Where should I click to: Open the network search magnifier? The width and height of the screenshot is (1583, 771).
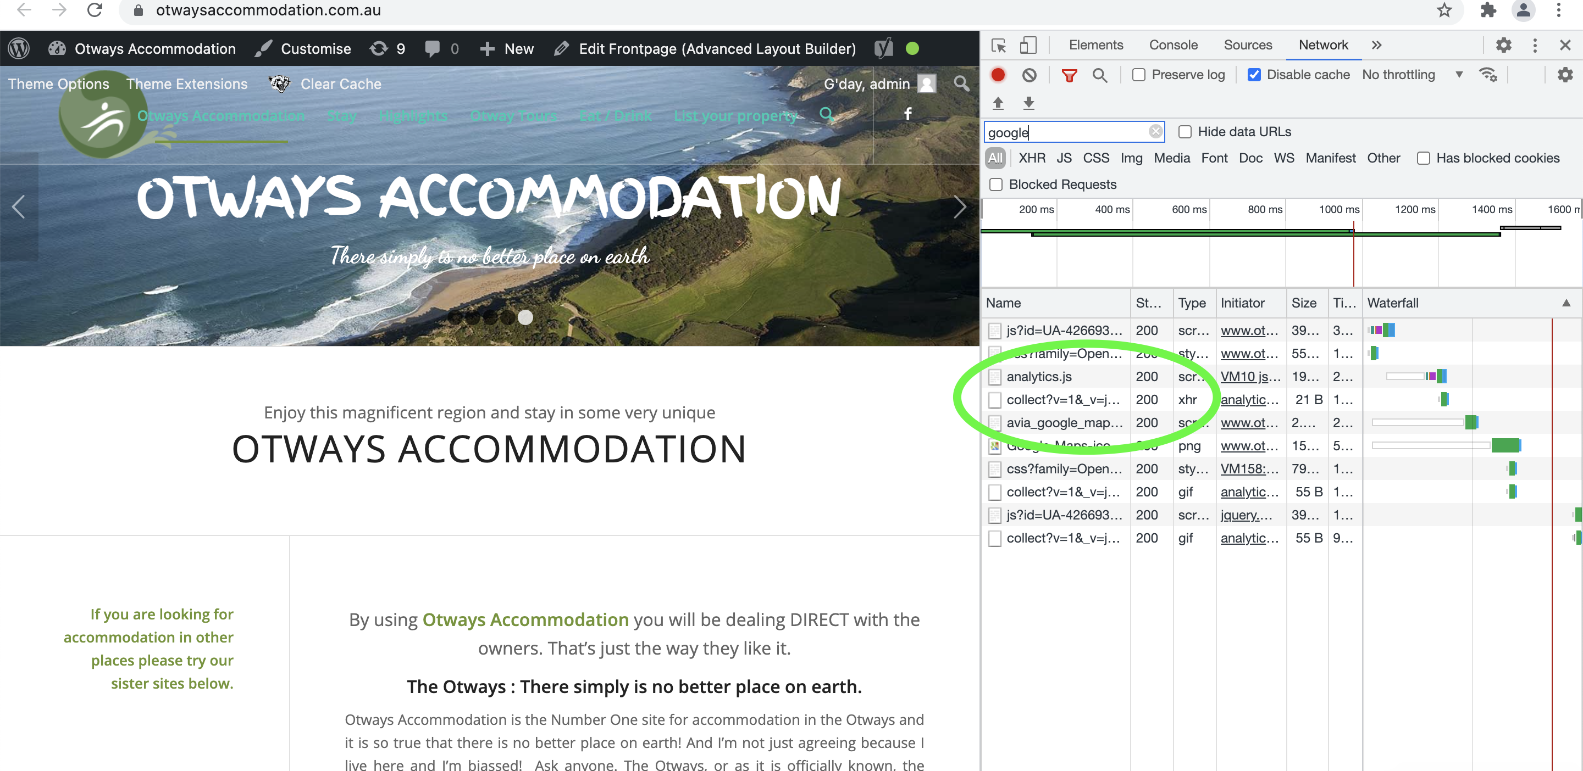[x=1100, y=75]
